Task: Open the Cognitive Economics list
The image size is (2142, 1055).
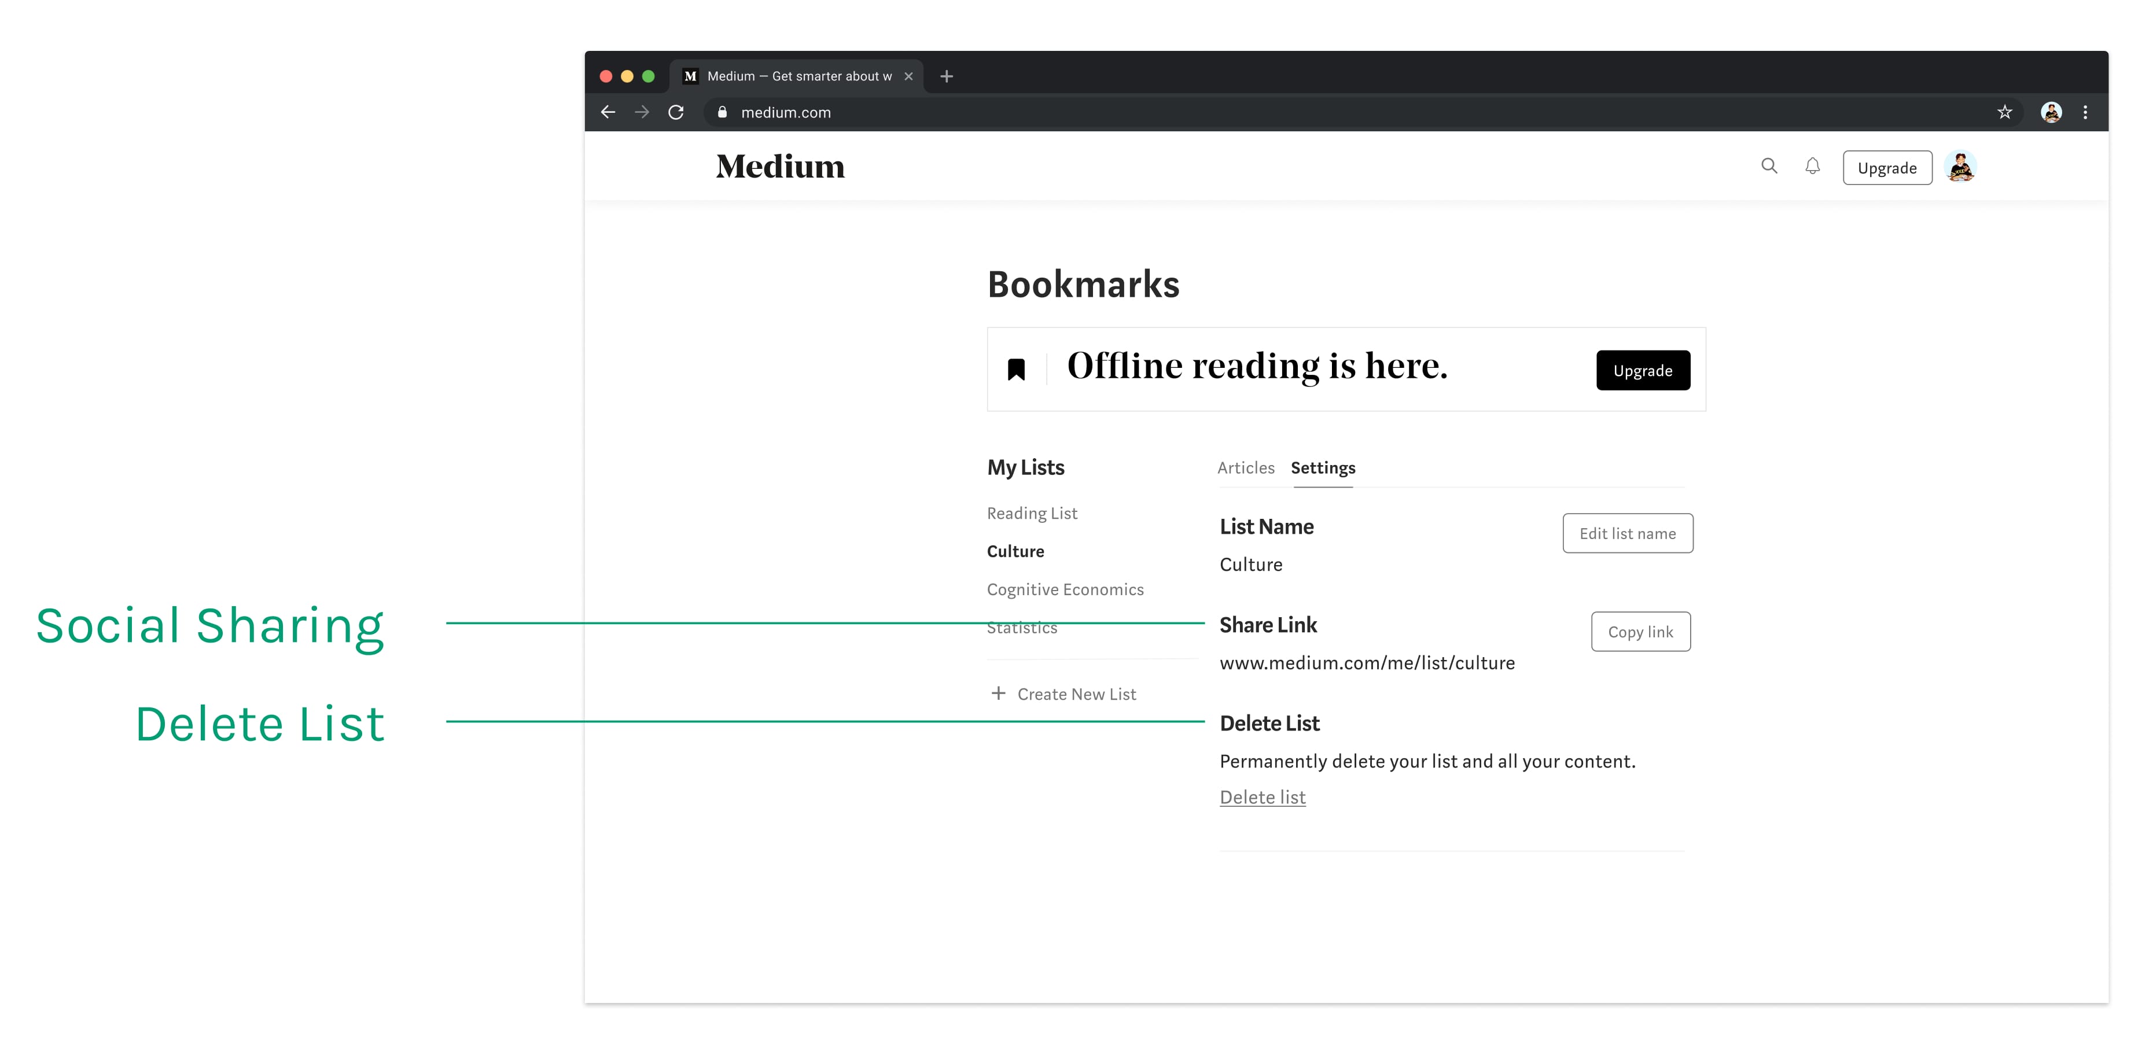Action: (1065, 589)
